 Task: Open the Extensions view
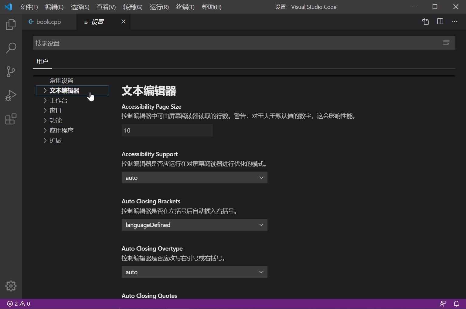click(11, 119)
